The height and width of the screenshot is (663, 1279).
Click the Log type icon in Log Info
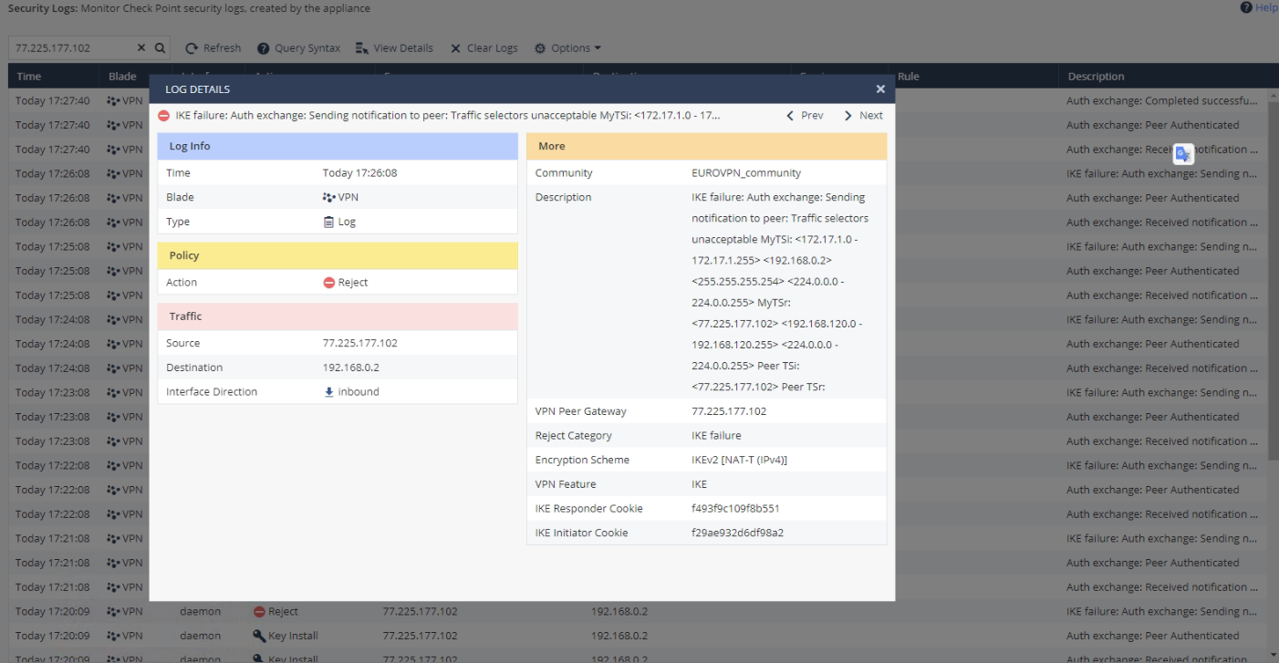[329, 221]
